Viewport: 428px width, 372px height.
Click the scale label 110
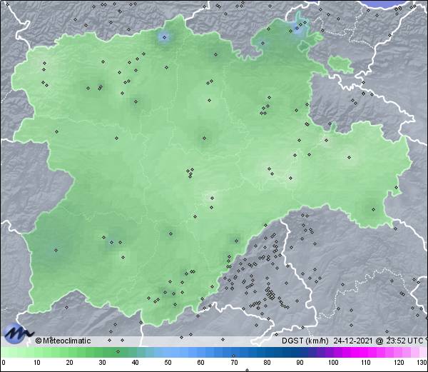pyautogui.click(x=366, y=363)
